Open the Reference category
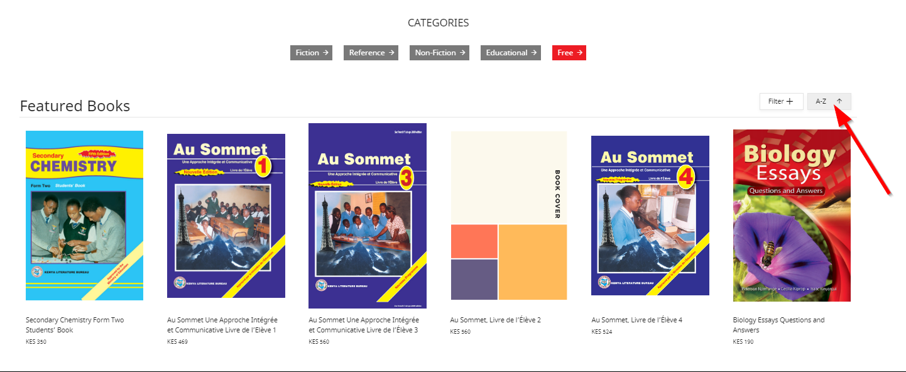This screenshot has height=372, width=906. coord(371,53)
